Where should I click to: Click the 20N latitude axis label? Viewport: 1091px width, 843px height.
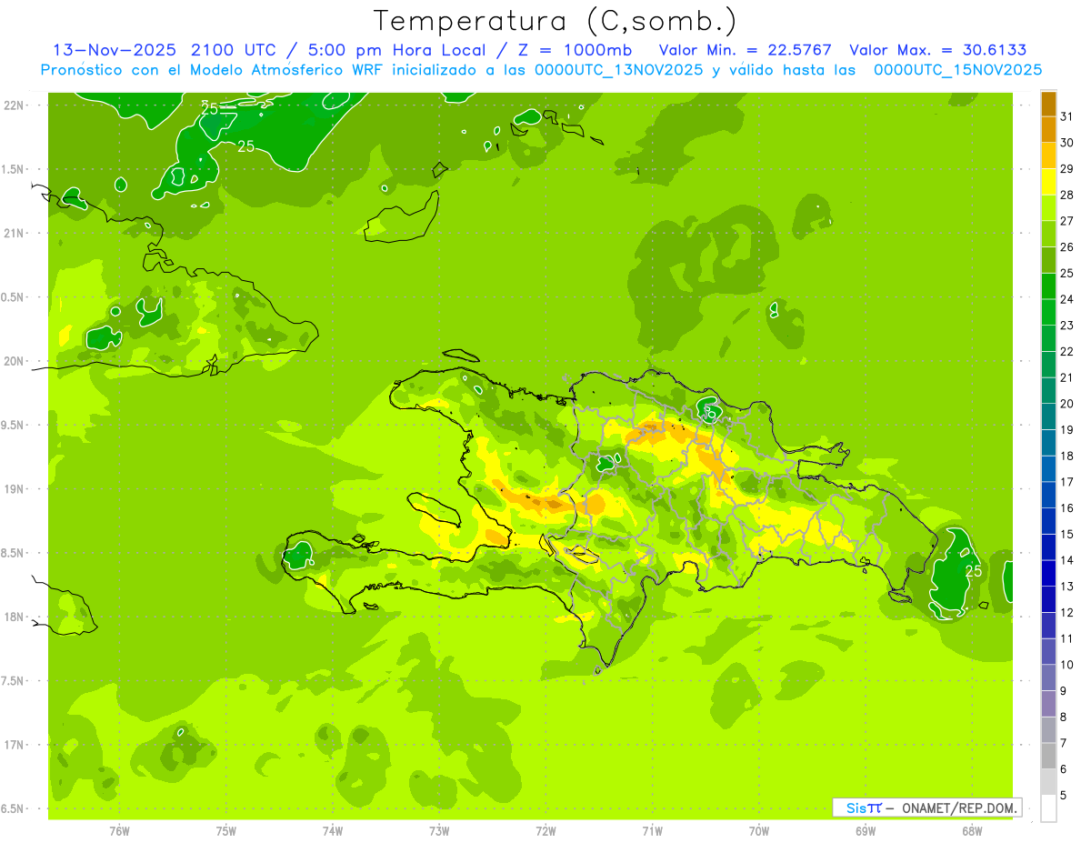click(14, 361)
